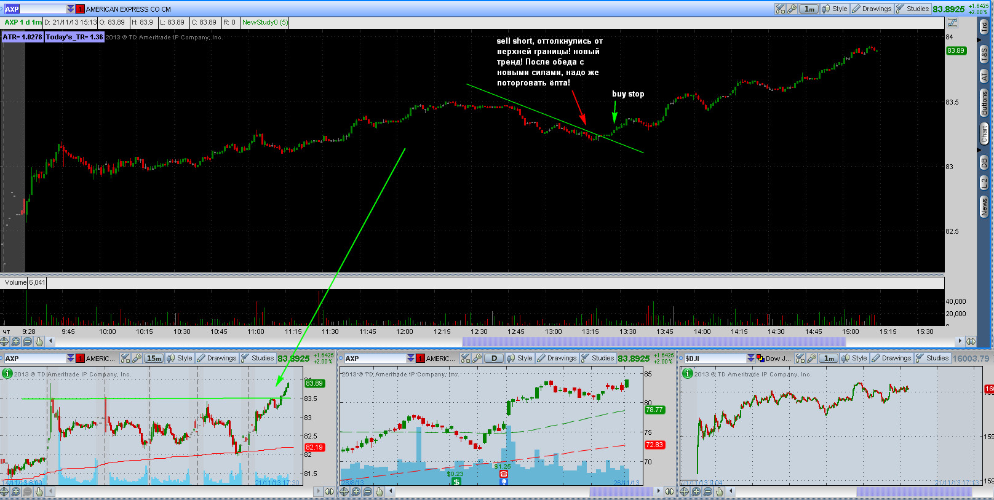The height and width of the screenshot is (500, 994).
Task: Click wrench icon on daily AXP chart toolbar
Action: 477,358
